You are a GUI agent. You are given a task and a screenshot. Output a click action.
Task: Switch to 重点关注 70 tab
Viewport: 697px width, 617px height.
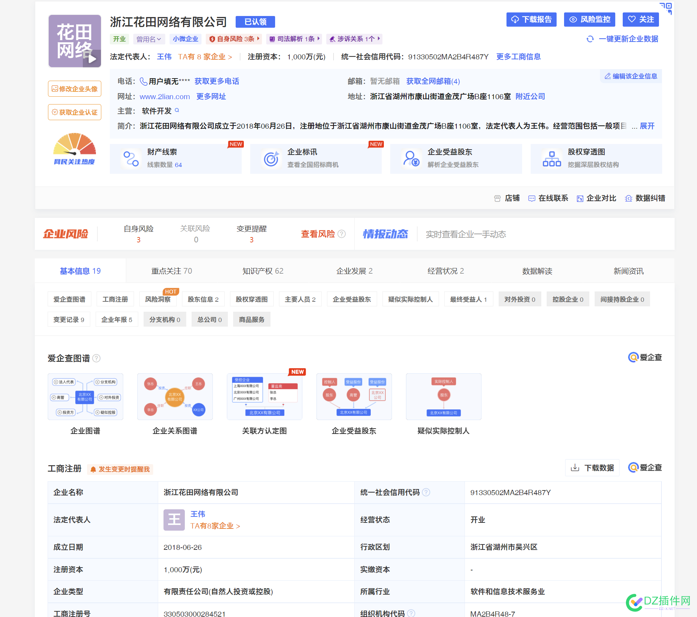tap(172, 271)
